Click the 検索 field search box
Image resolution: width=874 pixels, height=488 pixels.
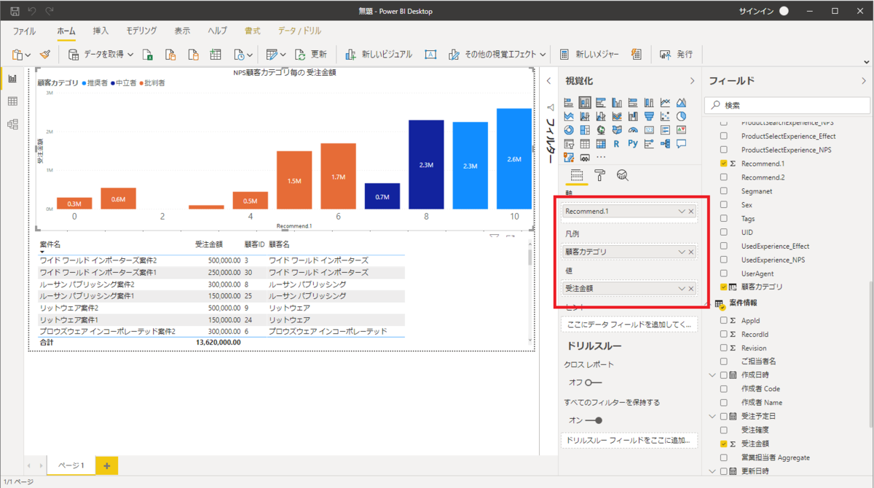pos(787,105)
